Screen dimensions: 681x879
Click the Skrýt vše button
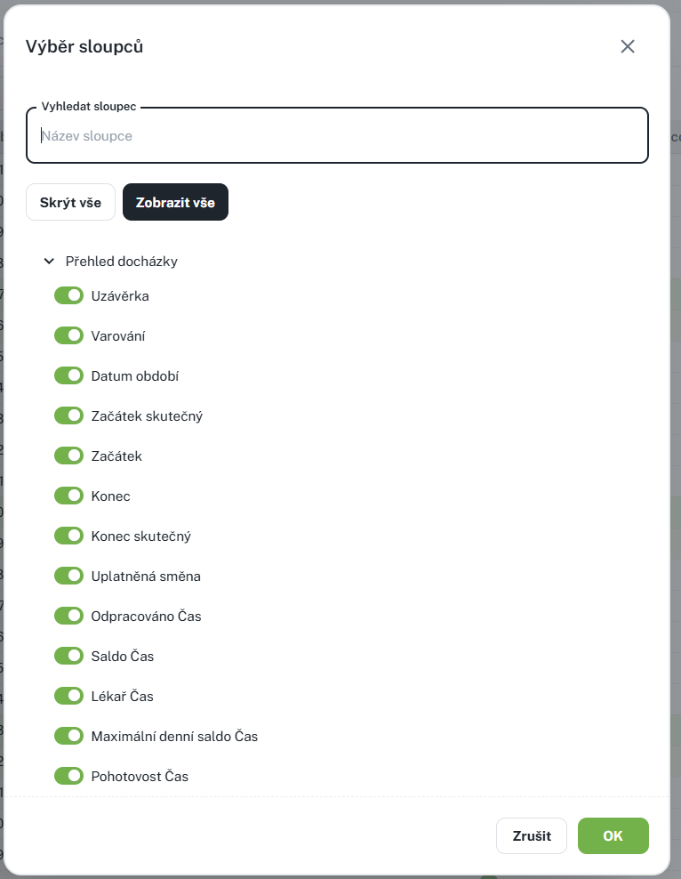pyautogui.click(x=70, y=202)
